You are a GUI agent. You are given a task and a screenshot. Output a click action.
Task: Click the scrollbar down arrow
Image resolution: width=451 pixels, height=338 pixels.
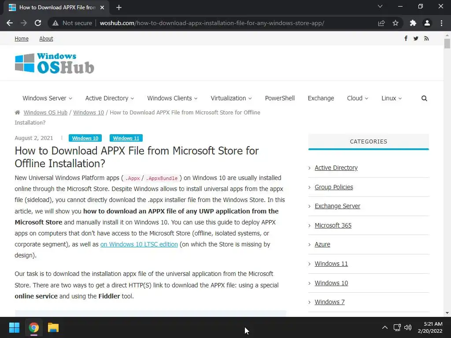[447, 313]
